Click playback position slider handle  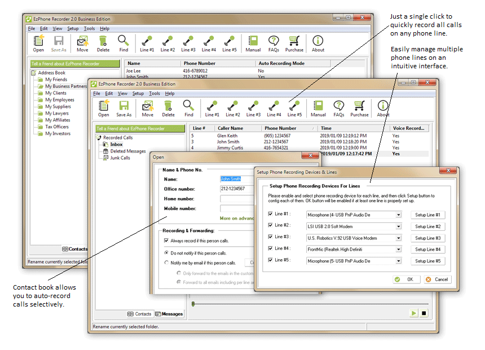193,304
